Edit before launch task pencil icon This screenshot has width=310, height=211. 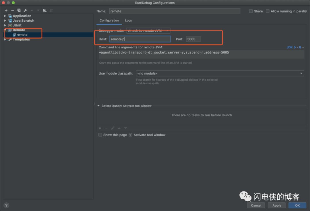(113, 128)
